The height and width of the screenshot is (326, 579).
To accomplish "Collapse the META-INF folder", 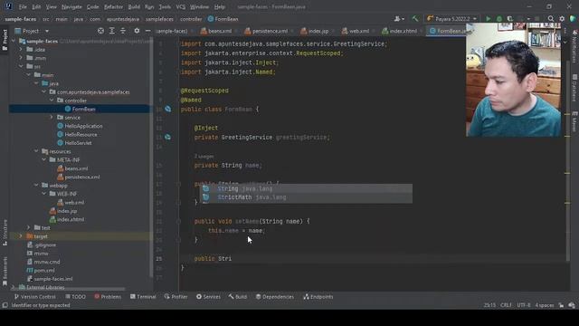I will (44, 159).
